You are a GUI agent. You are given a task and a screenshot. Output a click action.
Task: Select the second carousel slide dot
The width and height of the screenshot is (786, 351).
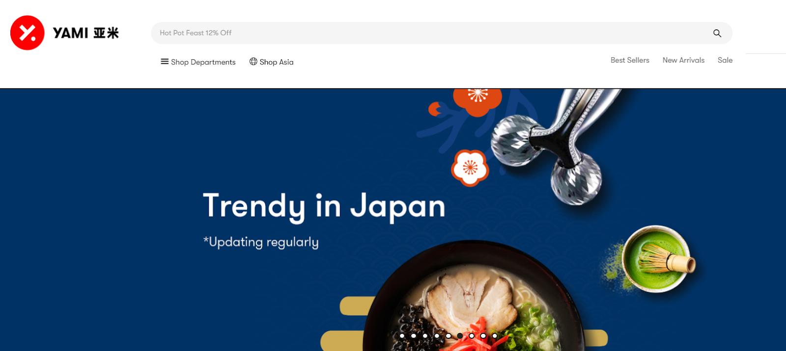point(414,336)
